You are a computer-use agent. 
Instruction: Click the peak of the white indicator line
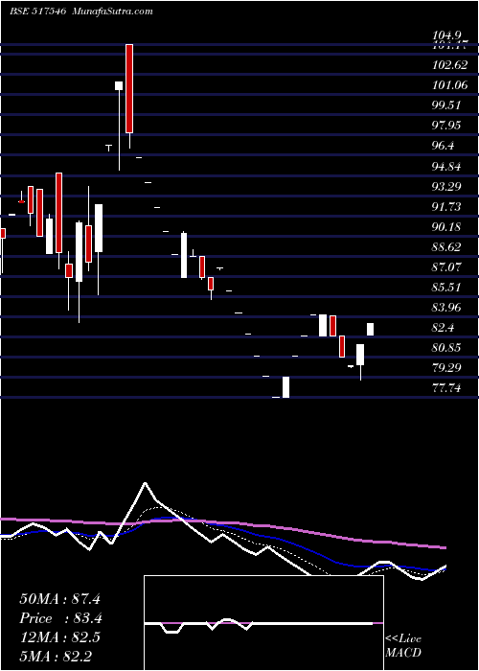146,483
